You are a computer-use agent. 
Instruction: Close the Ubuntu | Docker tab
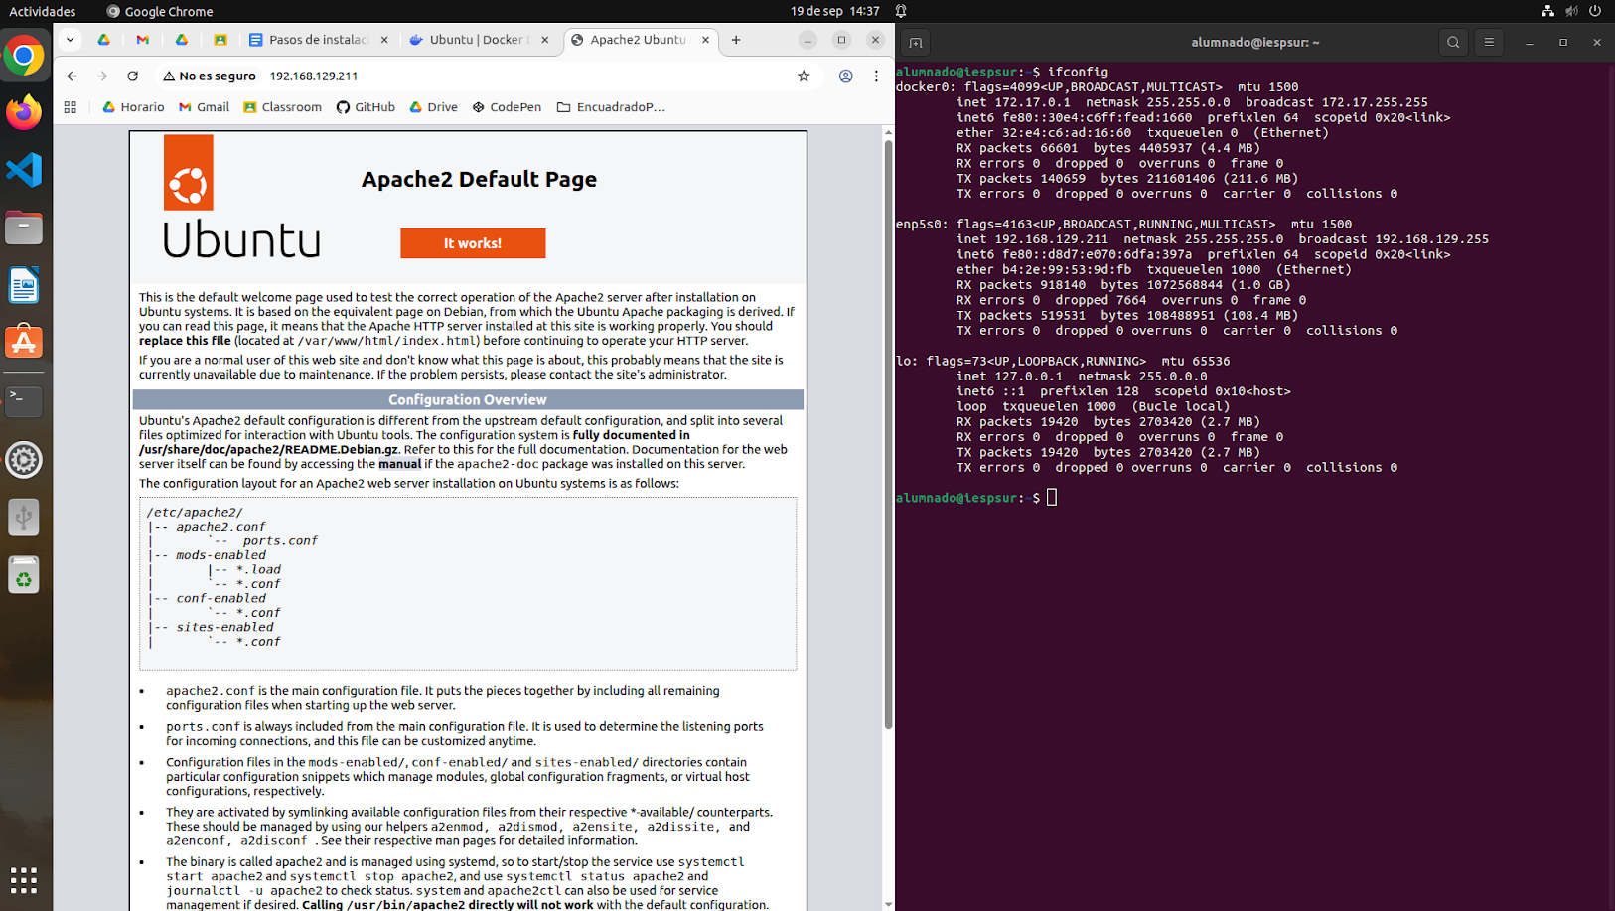point(544,40)
